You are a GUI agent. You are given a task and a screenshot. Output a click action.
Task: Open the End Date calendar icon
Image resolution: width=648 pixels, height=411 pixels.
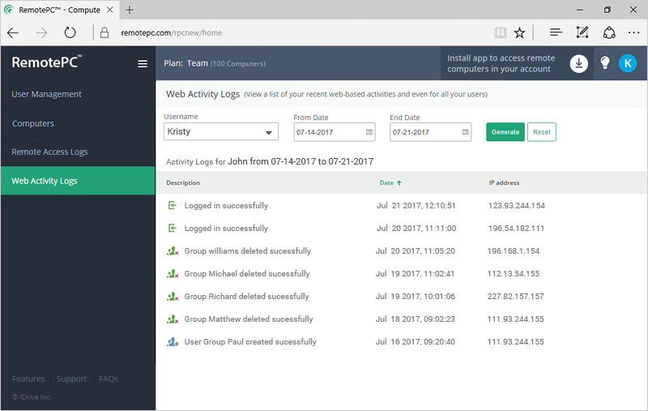pyautogui.click(x=465, y=132)
